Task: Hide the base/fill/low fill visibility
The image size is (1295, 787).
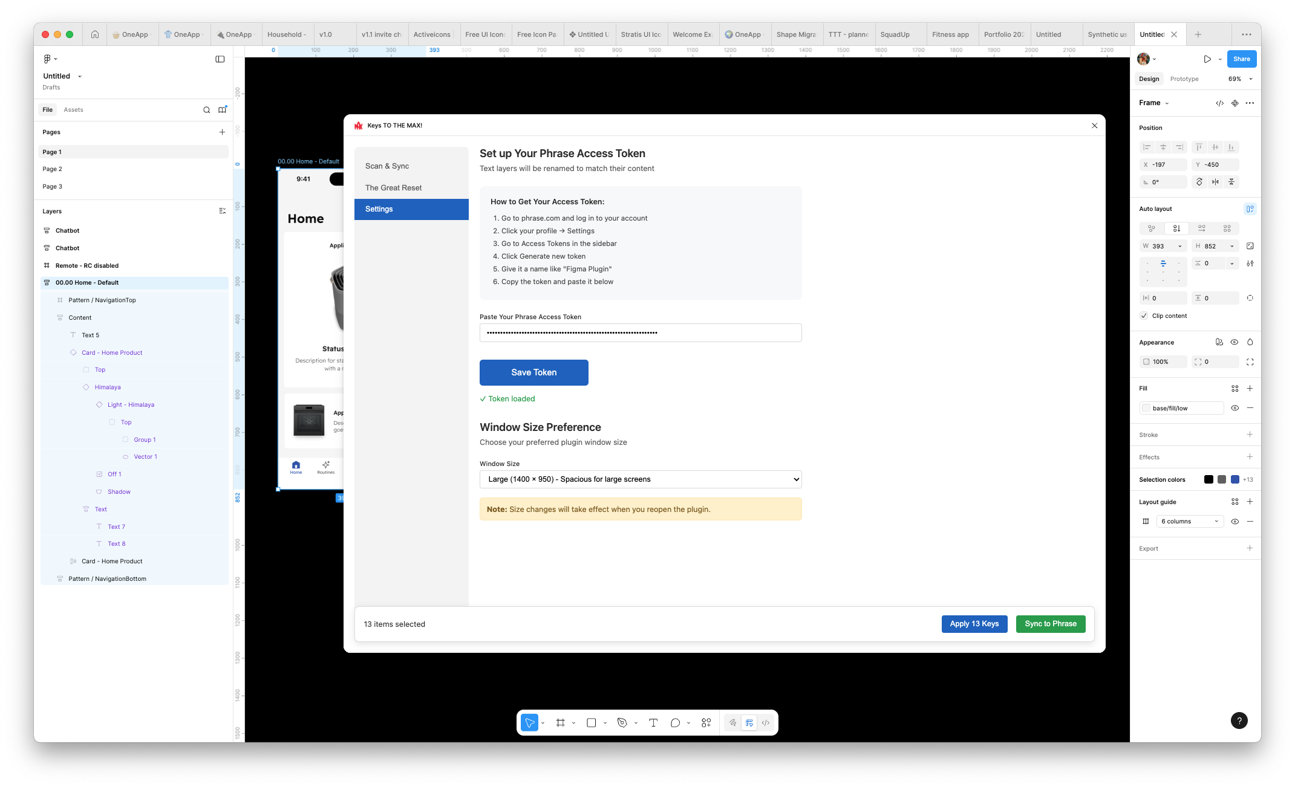Action: [1235, 408]
